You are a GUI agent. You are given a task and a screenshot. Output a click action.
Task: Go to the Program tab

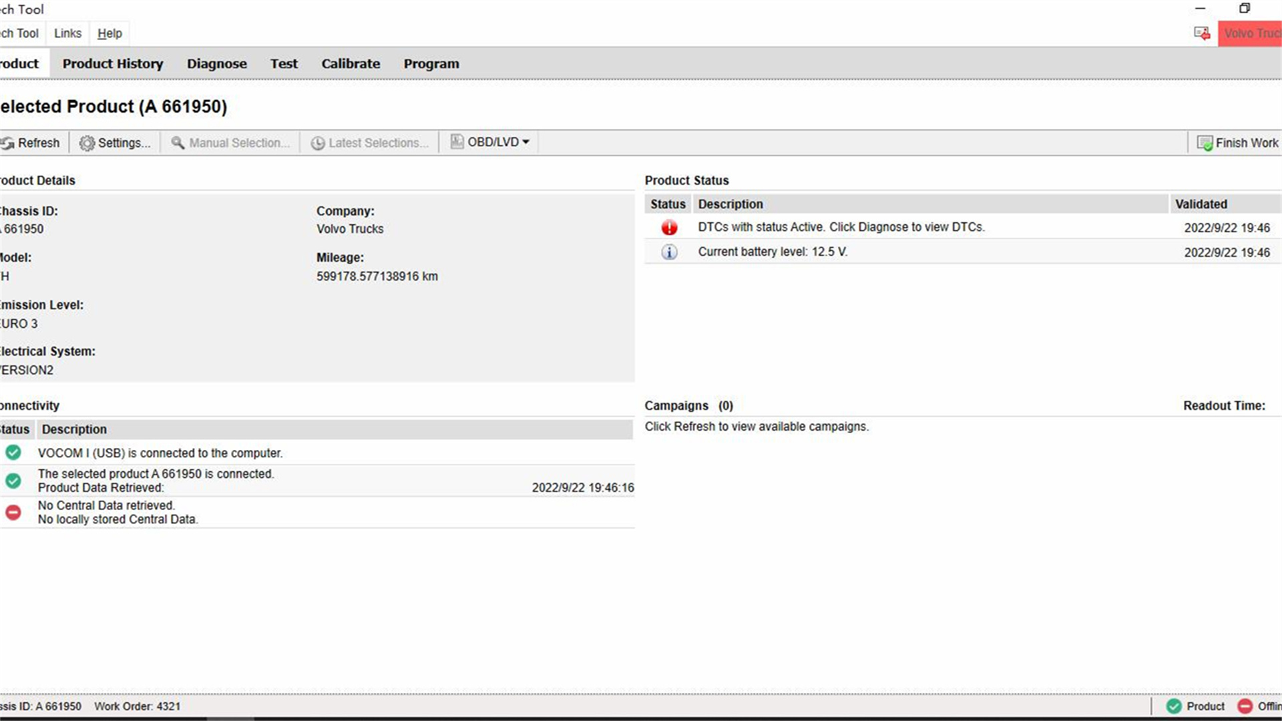point(431,63)
